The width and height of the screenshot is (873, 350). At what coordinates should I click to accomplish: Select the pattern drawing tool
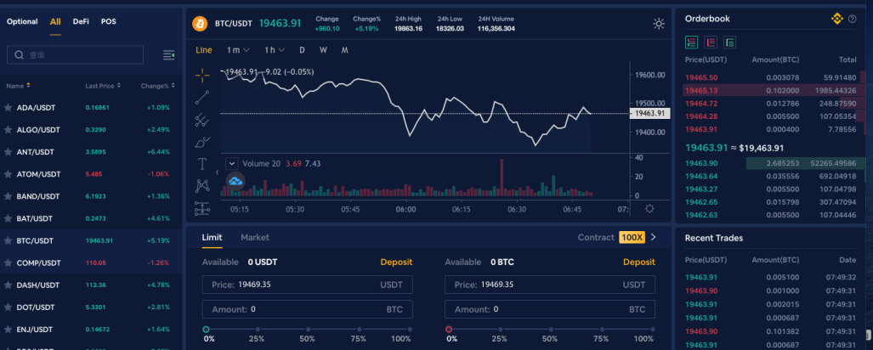tap(202, 186)
